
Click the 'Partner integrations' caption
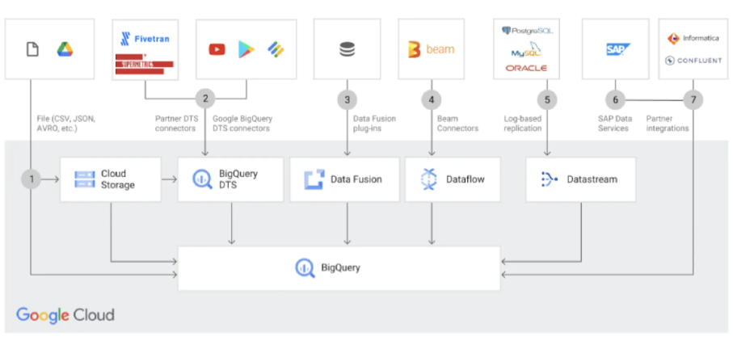tap(667, 124)
